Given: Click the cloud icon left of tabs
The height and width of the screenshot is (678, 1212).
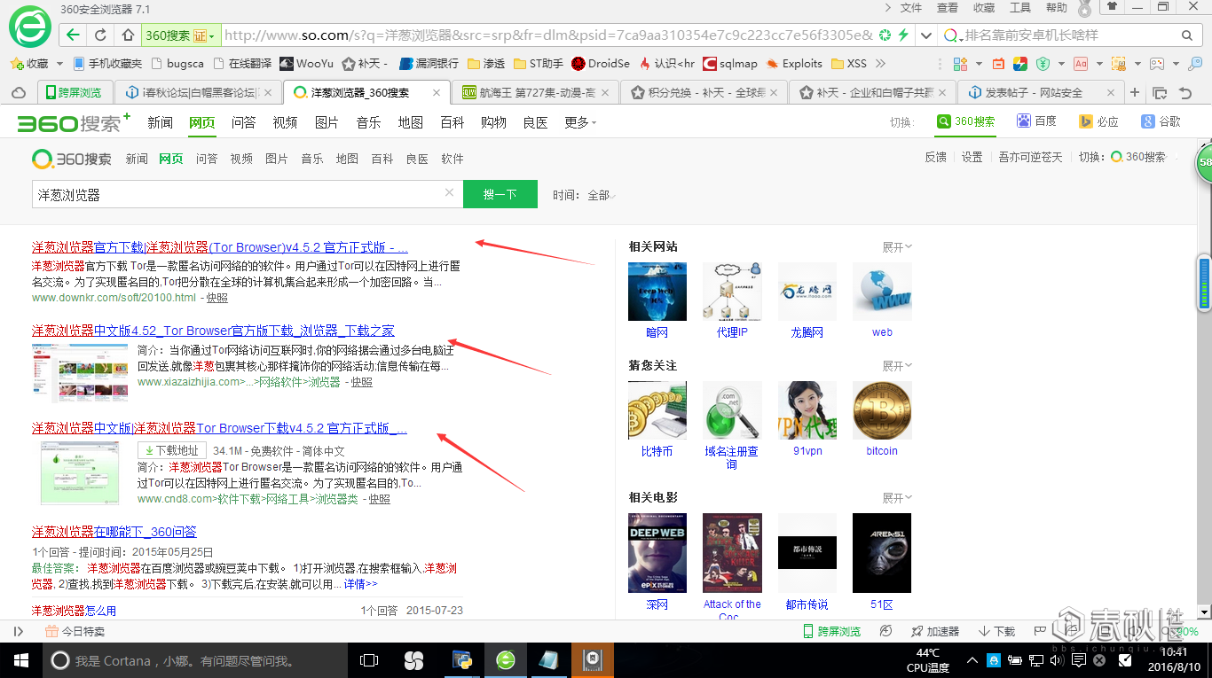Looking at the screenshot, I should click(x=18, y=92).
